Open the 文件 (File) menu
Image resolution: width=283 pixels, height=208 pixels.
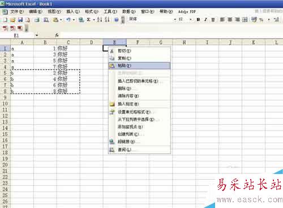click(16, 12)
